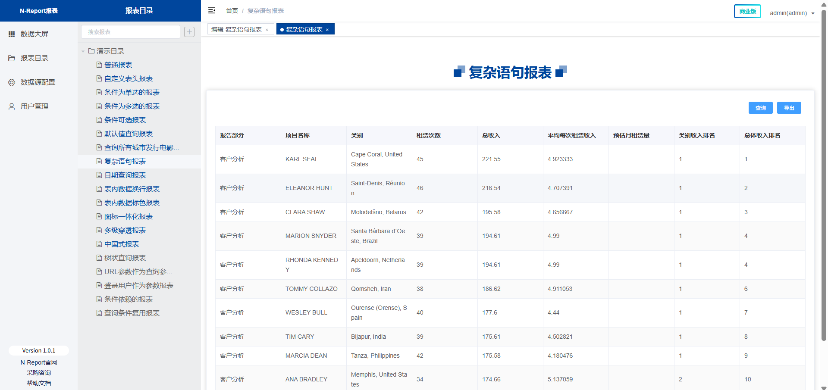Screen dimensions: 828x390
Task: Click the 首页 breadcrumb link
Action: pos(232,11)
